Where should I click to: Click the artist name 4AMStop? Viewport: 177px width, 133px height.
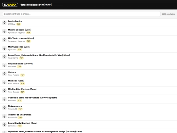pos(11,24)
